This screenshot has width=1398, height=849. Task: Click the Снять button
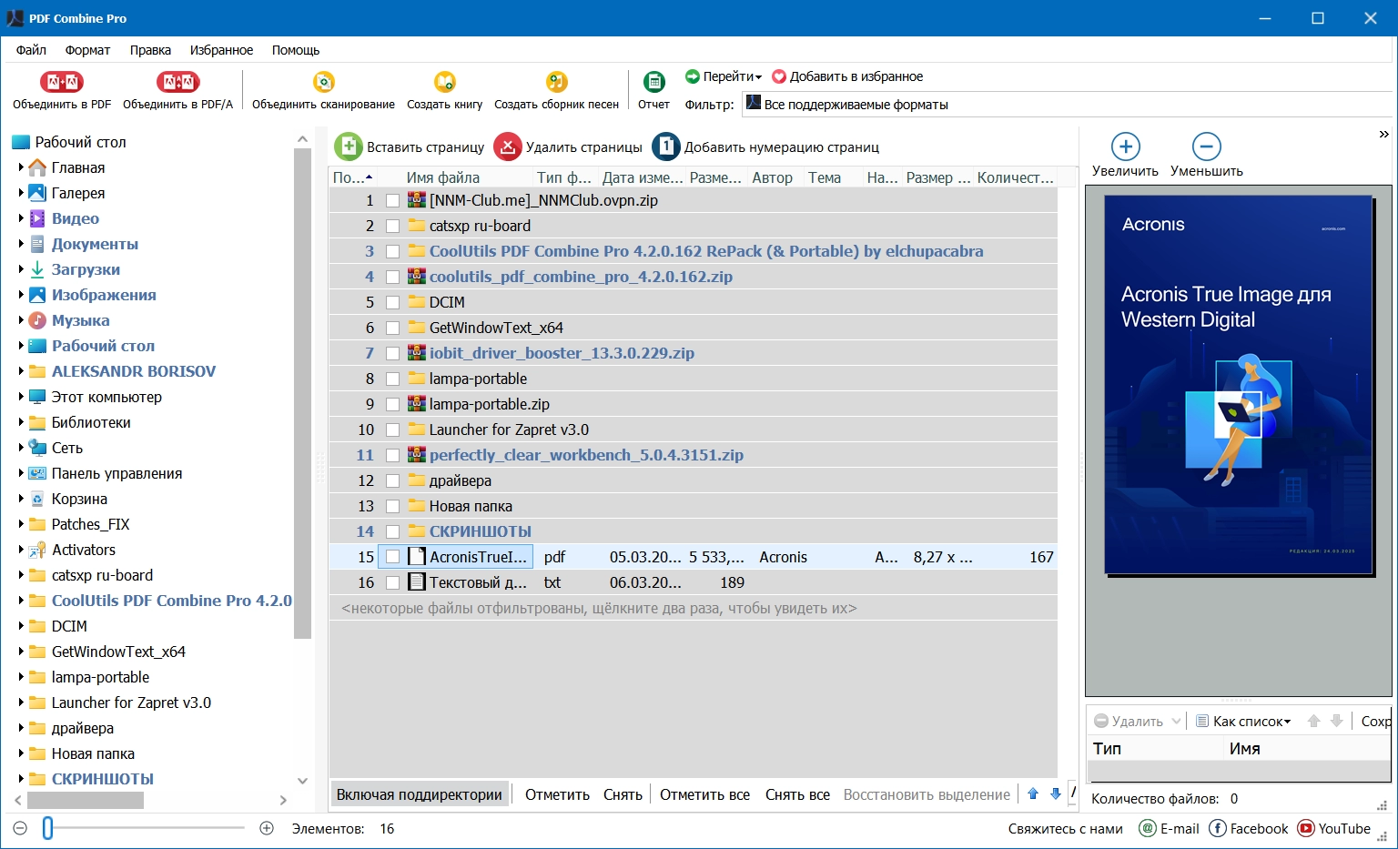pyautogui.click(x=623, y=794)
